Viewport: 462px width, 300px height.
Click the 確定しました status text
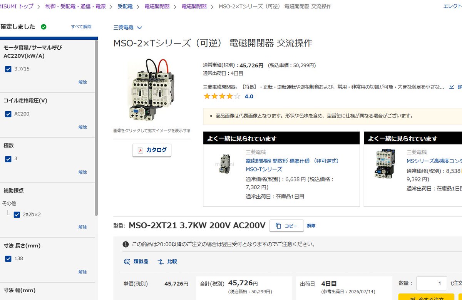(18, 27)
